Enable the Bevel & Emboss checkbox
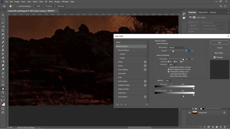 117,50
